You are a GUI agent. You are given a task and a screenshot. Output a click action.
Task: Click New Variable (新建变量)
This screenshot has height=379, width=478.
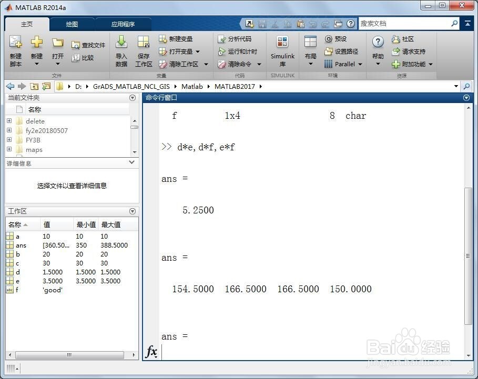176,39
